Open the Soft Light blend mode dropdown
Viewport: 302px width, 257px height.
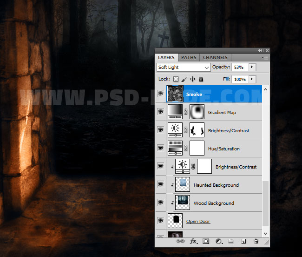point(184,68)
